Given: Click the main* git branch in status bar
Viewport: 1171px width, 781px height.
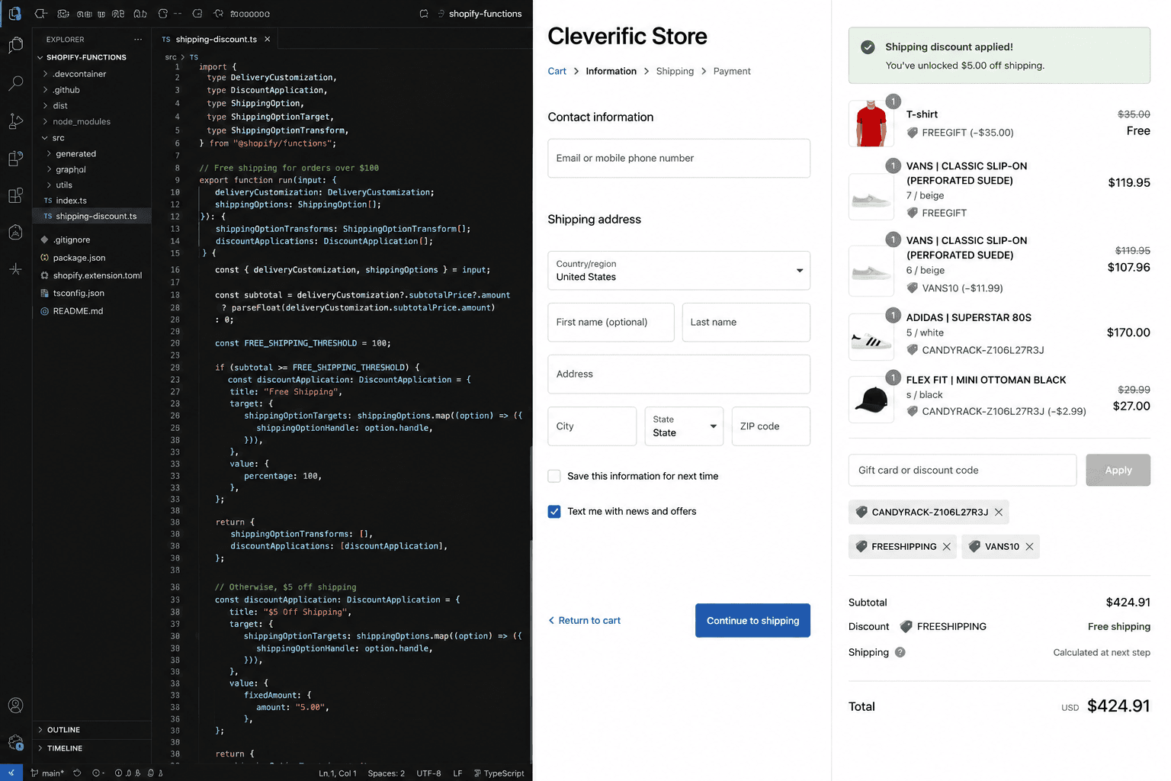Looking at the screenshot, I should click(x=47, y=773).
